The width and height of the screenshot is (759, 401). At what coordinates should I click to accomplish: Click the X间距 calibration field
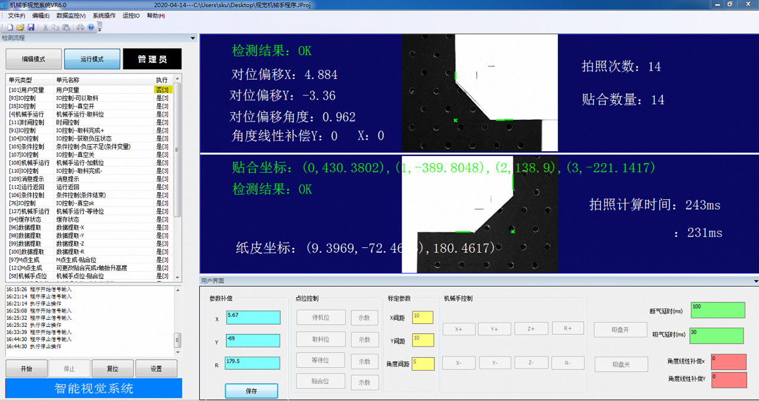(423, 317)
